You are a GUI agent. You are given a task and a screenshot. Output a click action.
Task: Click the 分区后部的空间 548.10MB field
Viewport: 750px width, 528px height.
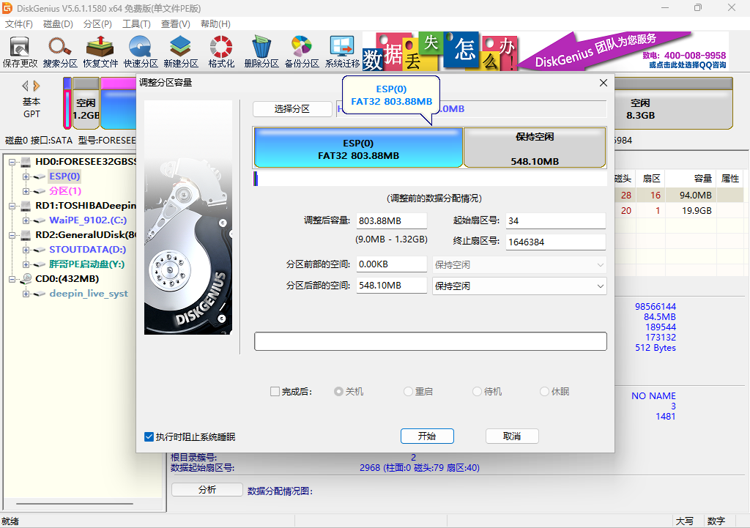pyautogui.click(x=391, y=286)
